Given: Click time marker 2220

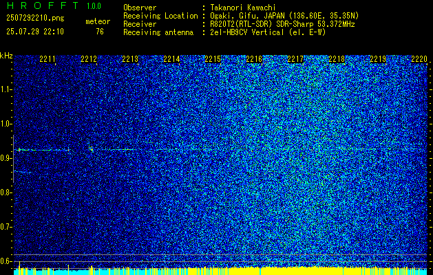Looking at the screenshot, I should (x=419, y=59).
